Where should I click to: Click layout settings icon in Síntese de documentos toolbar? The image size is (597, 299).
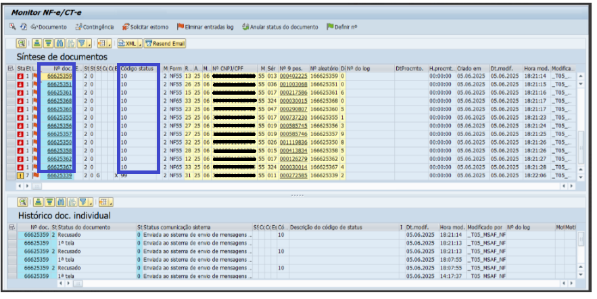pos(102,43)
